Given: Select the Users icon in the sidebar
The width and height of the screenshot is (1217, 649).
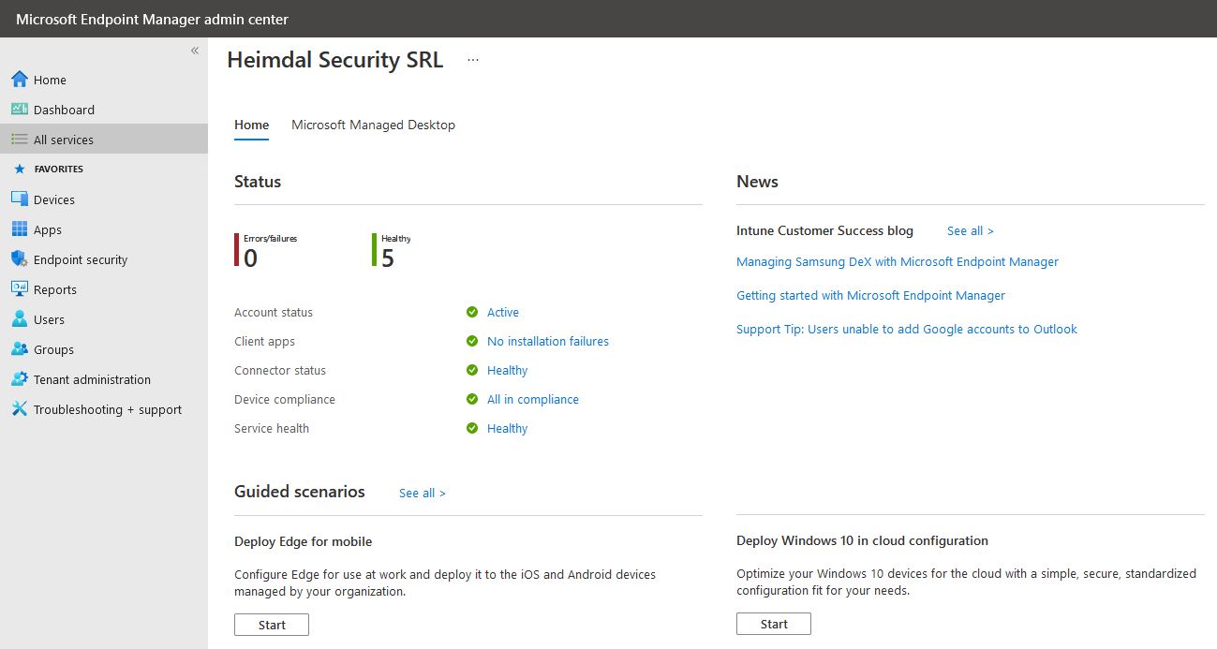Looking at the screenshot, I should [x=49, y=318].
